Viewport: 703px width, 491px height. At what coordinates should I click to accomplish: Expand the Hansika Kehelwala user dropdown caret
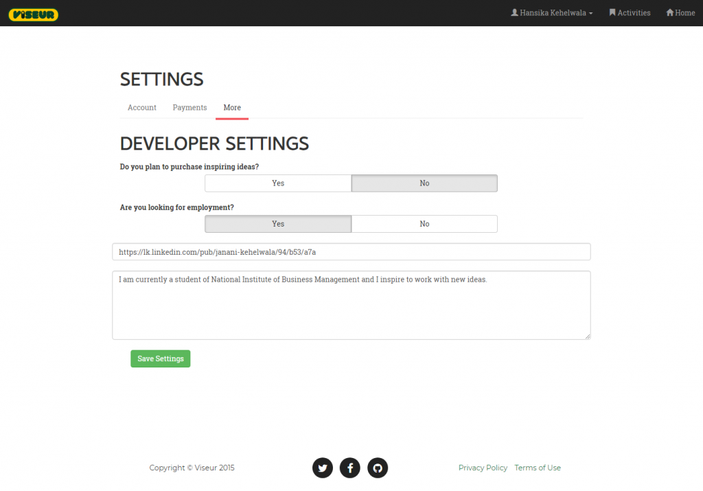click(x=591, y=14)
